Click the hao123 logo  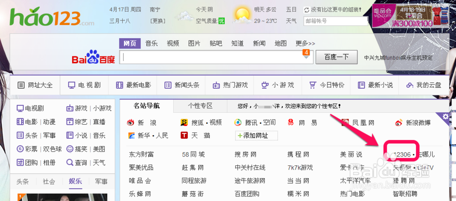52,16
